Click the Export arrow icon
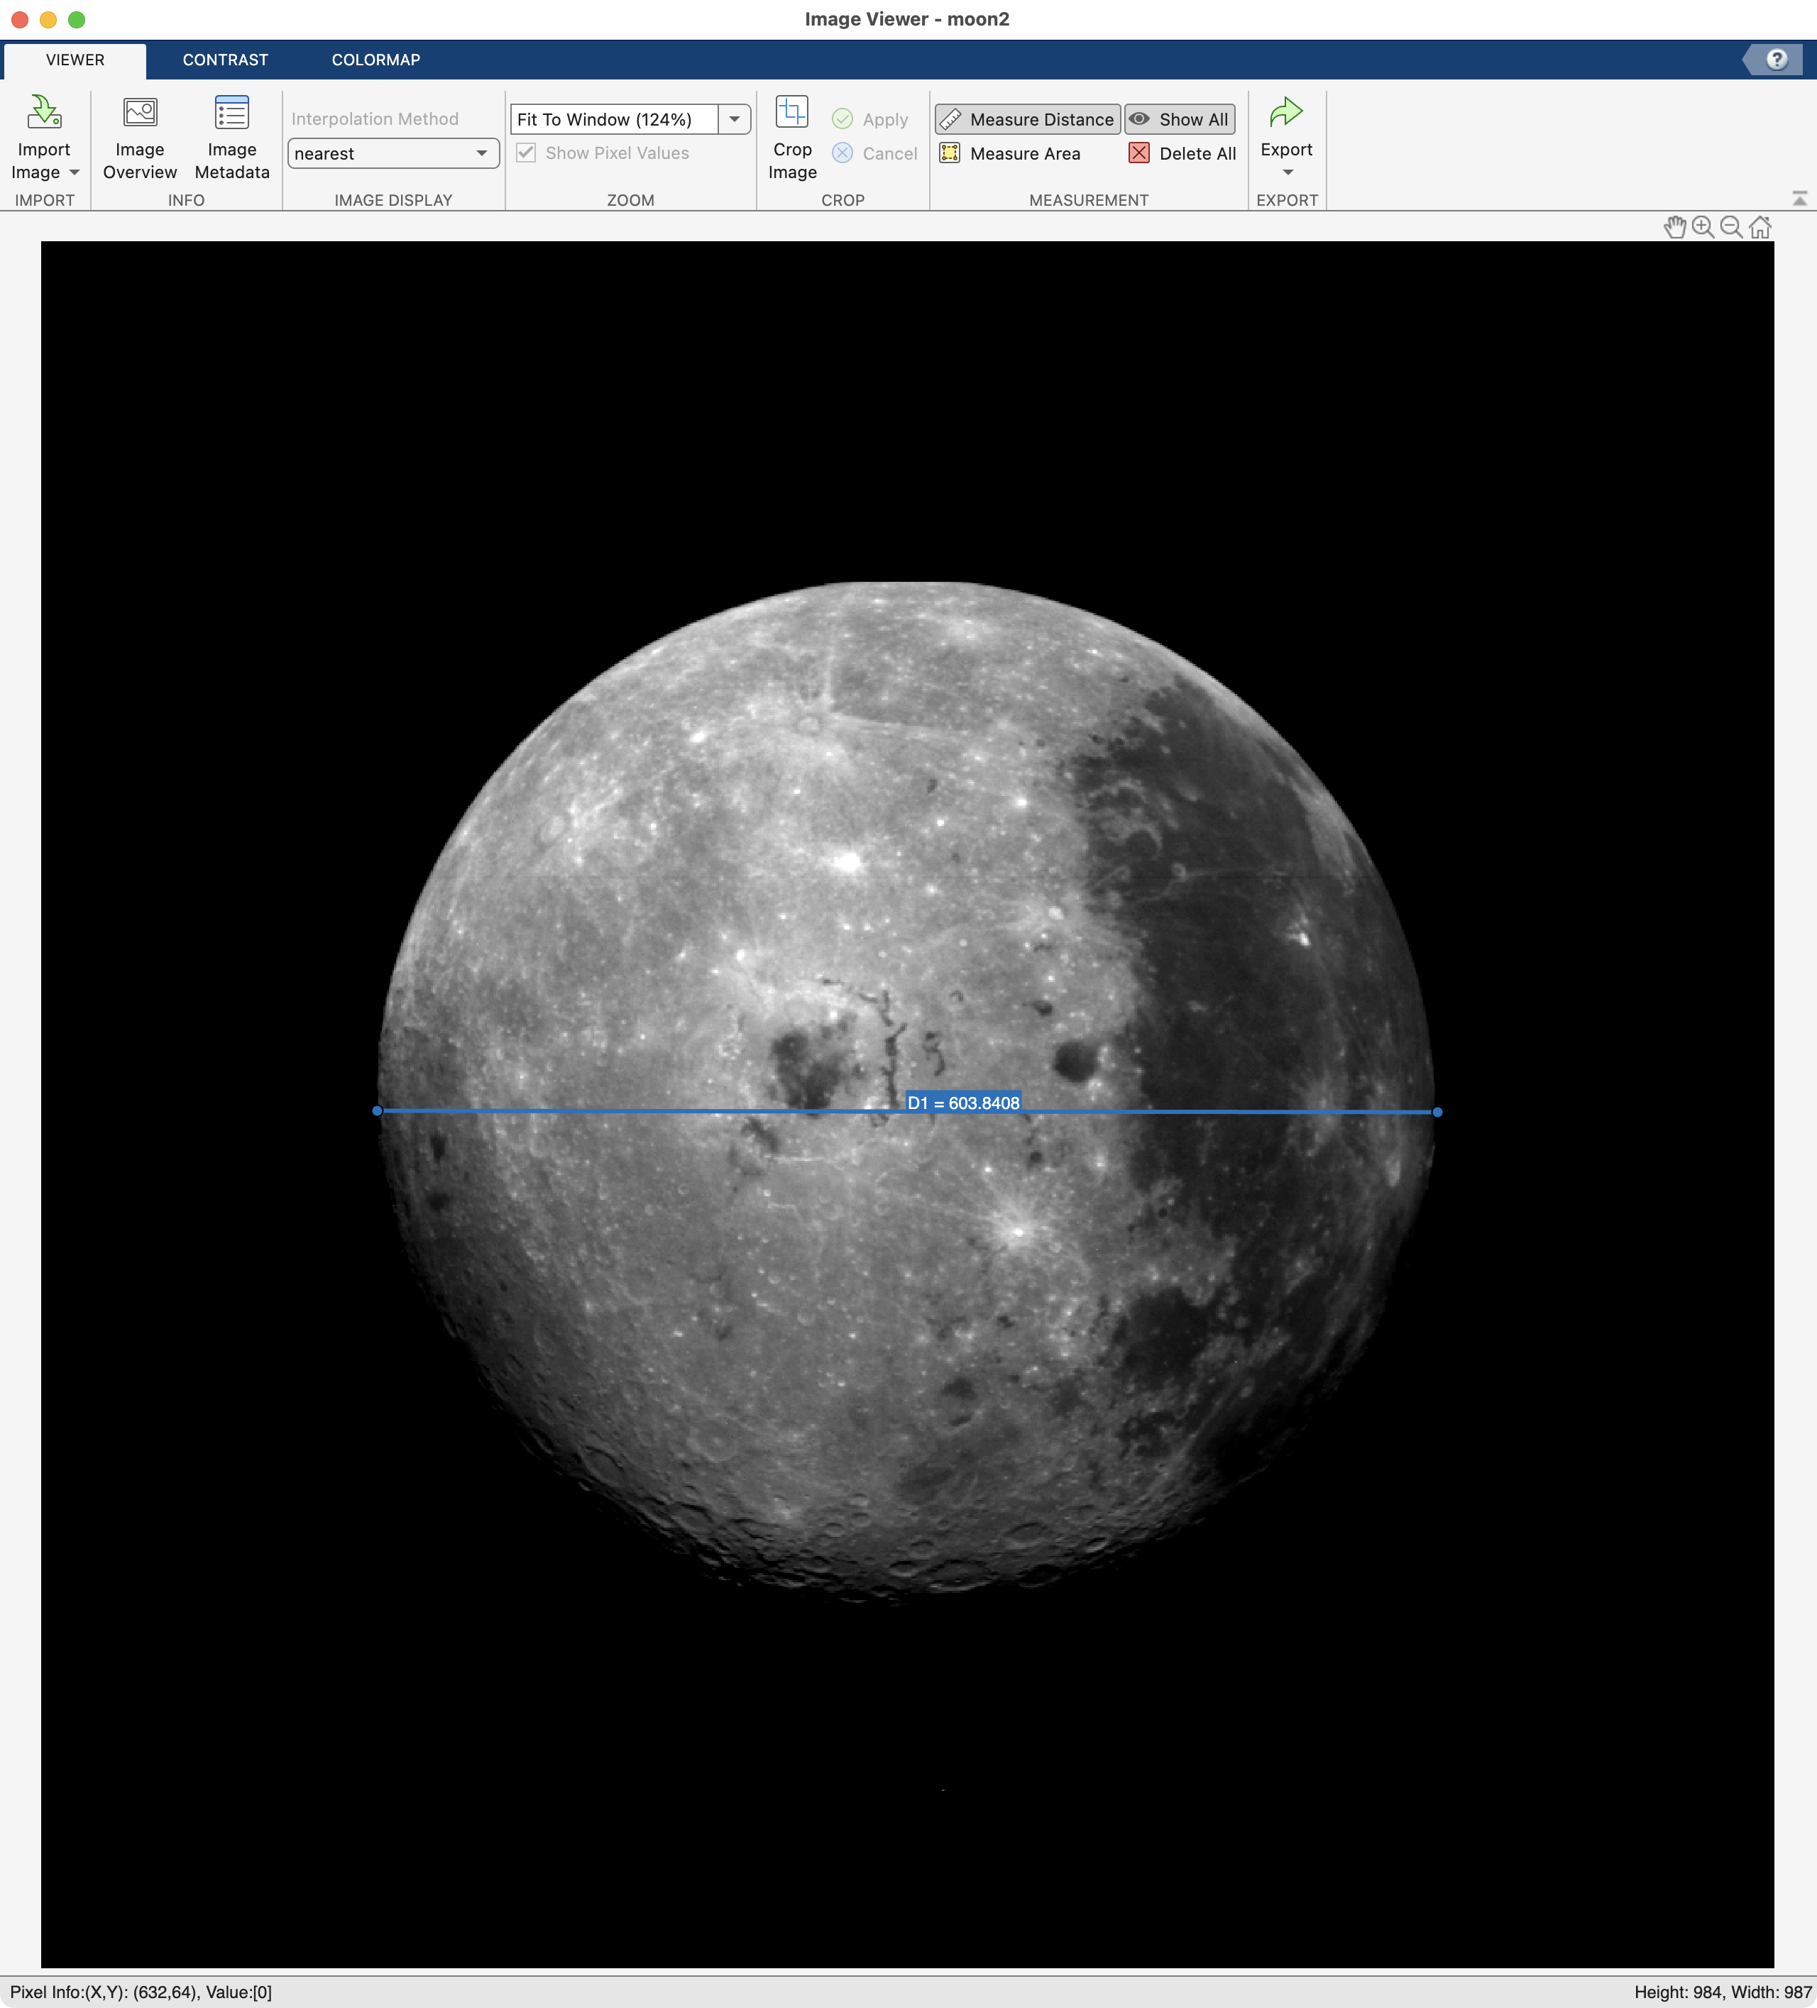Viewport: 1817px width, 2008px height. (1286, 111)
